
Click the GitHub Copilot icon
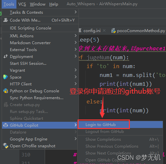pyautogui.click(x=6, y=125)
